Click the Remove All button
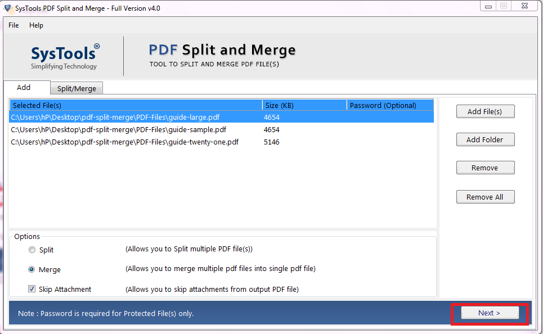Screen dimensions: 543x334 (x=485, y=197)
